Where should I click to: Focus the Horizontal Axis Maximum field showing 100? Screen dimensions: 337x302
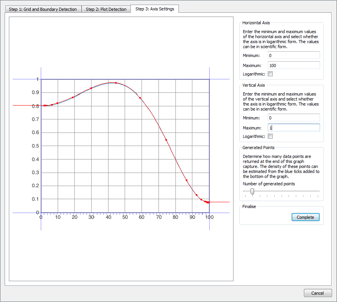(294, 65)
